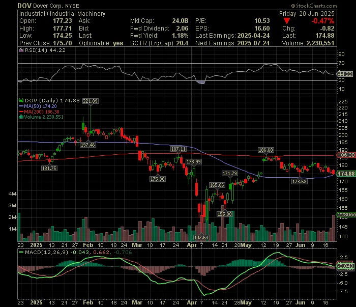Click the Volume legend bar icon

click(21, 117)
